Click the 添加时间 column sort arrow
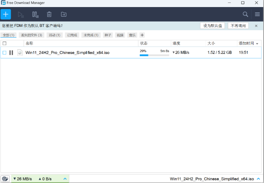 click(x=257, y=43)
